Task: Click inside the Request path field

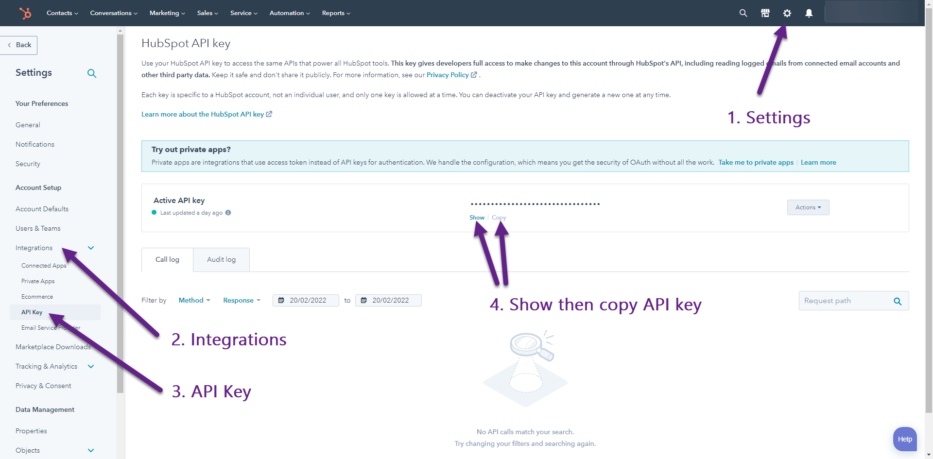Action: (x=846, y=301)
